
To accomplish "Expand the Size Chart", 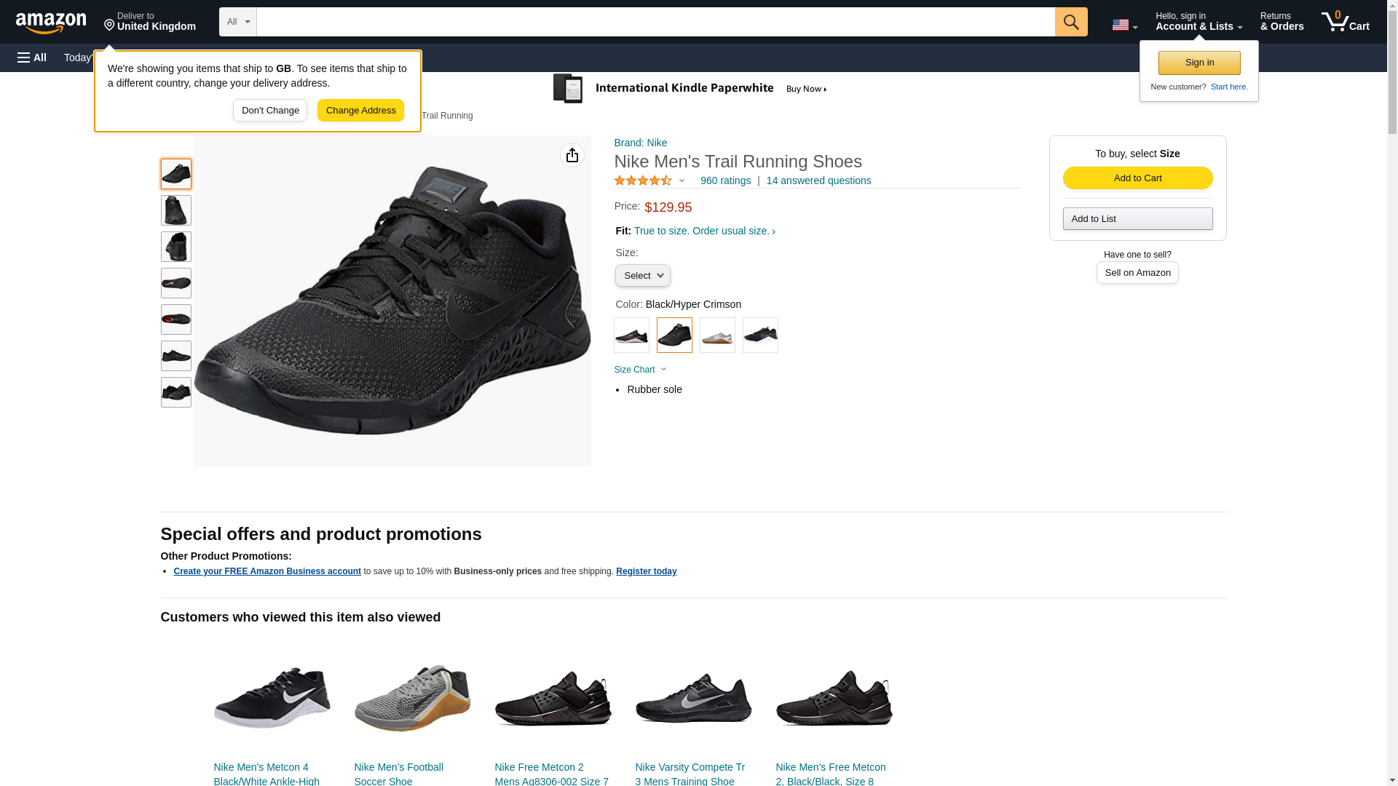I will point(640,370).
